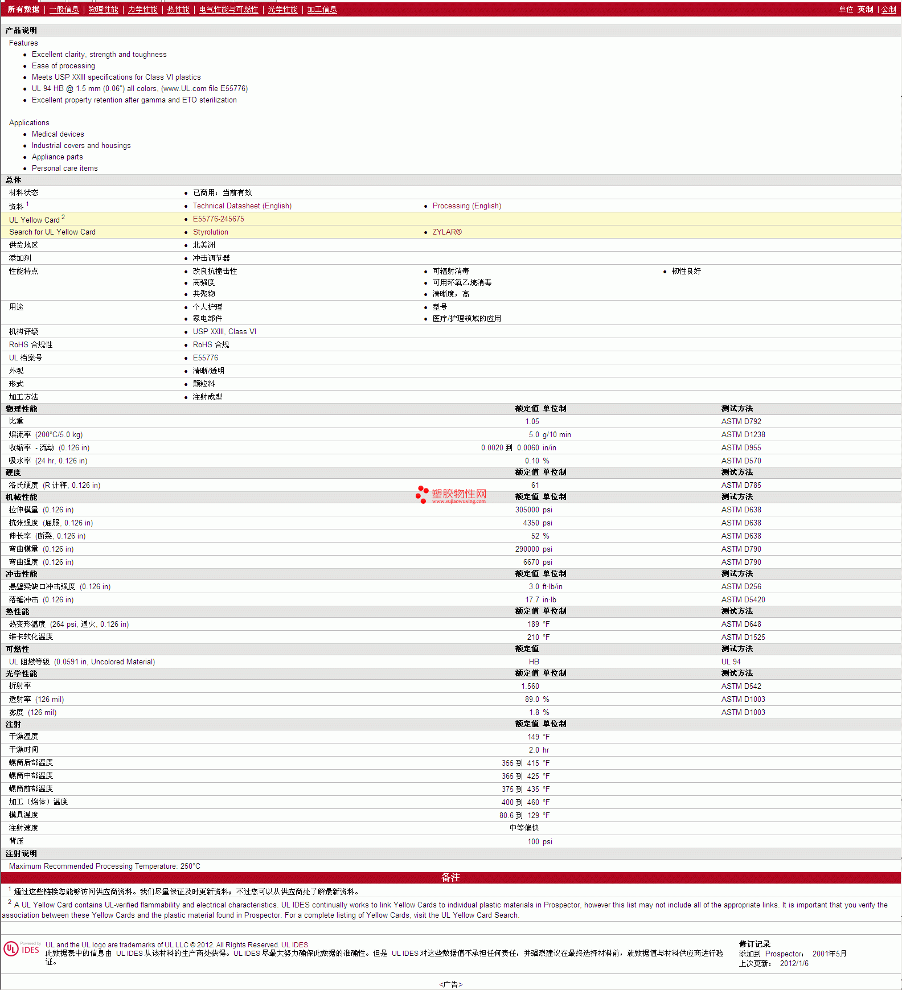Click the ASTM D648 heat deflection method
Viewport: 902px width, 990px height.
coord(741,625)
